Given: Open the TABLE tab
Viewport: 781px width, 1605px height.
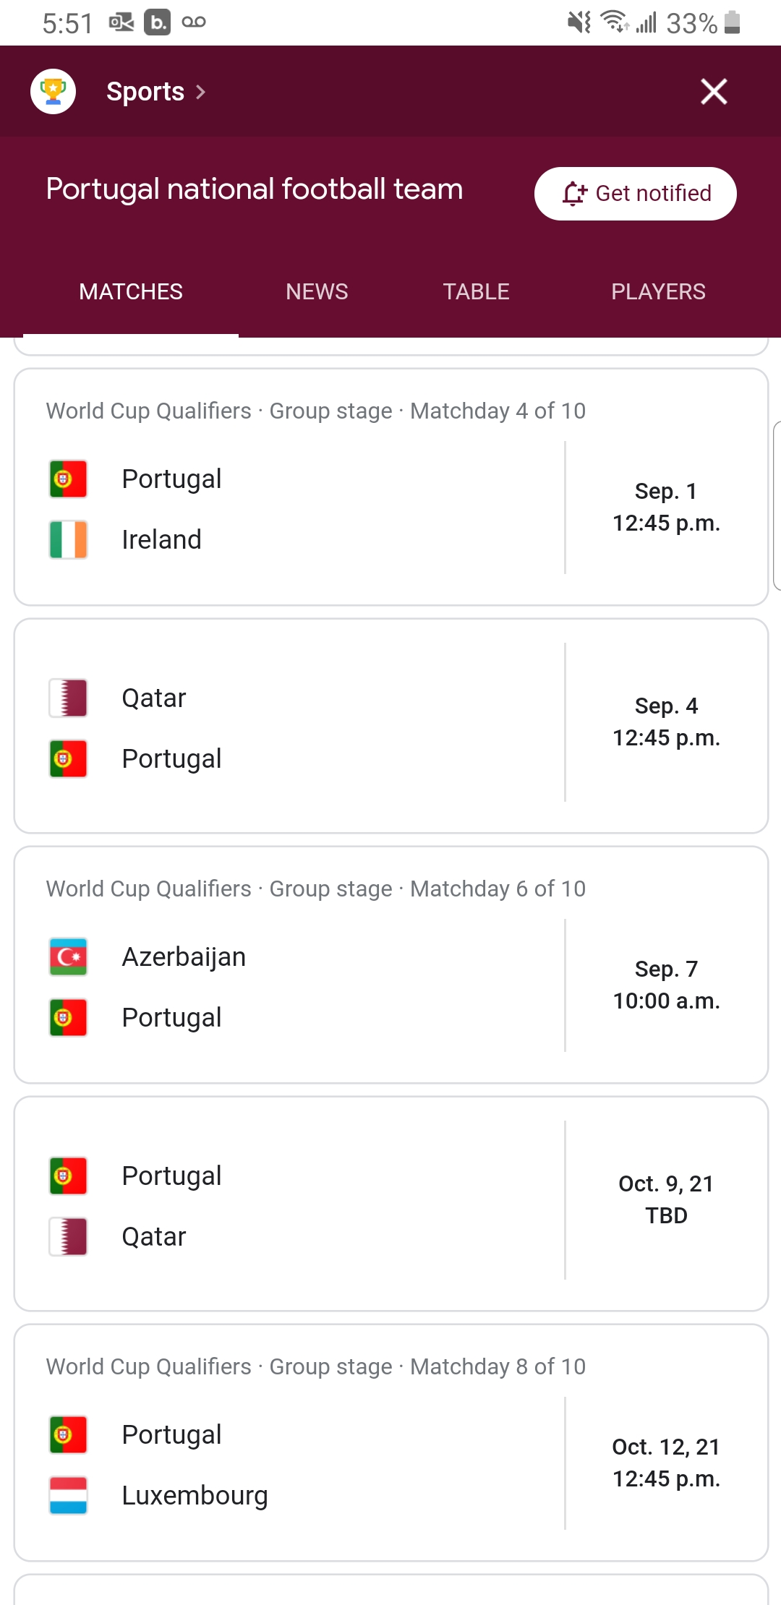Looking at the screenshot, I should coord(476,291).
